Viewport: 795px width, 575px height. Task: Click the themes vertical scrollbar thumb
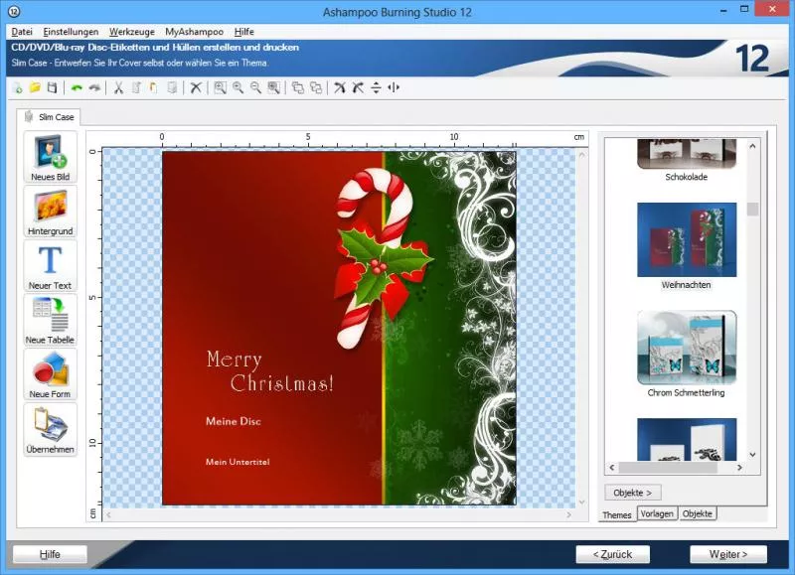click(x=752, y=209)
